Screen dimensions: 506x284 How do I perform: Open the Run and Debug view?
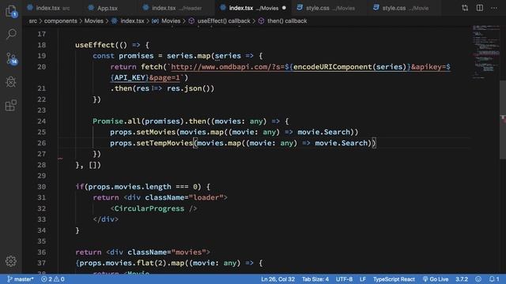coord(11,82)
